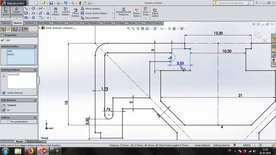Viewport: 276px width, 155px height.
Task: Click the New document icon
Action: (36, 3)
